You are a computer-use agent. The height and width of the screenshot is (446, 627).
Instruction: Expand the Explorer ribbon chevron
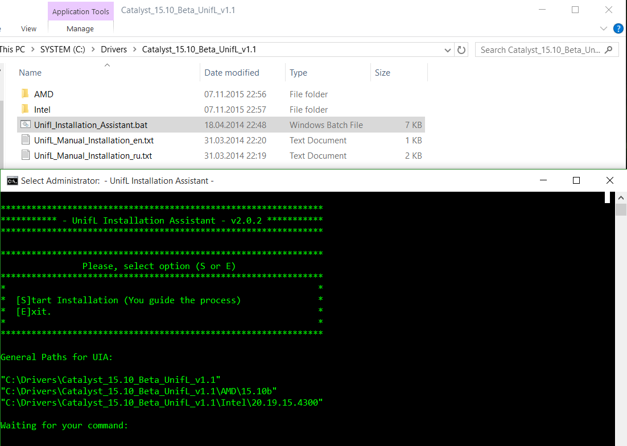tap(604, 29)
